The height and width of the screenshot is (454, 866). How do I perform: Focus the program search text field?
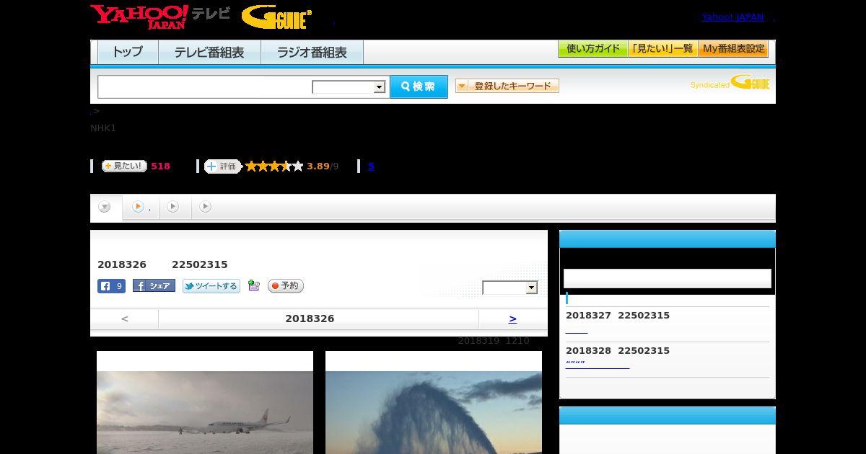pos(205,86)
